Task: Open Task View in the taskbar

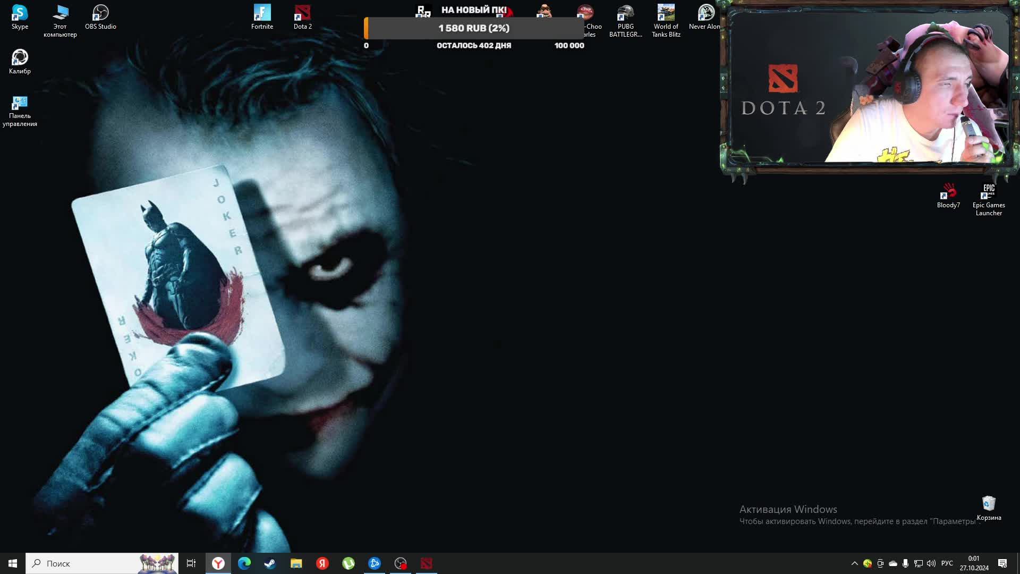Action: (x=191, y=563)
